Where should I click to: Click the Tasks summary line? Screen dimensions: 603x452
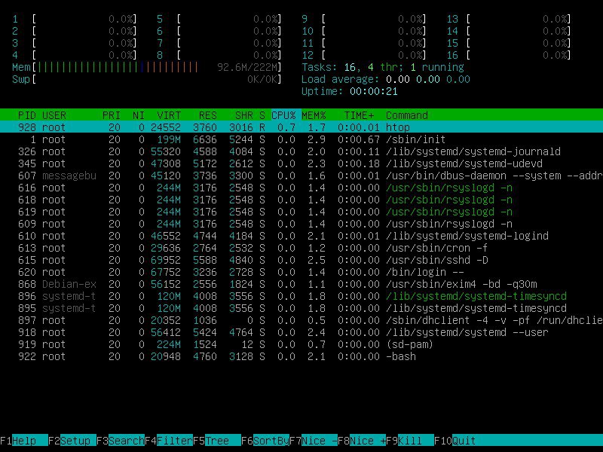383,67
